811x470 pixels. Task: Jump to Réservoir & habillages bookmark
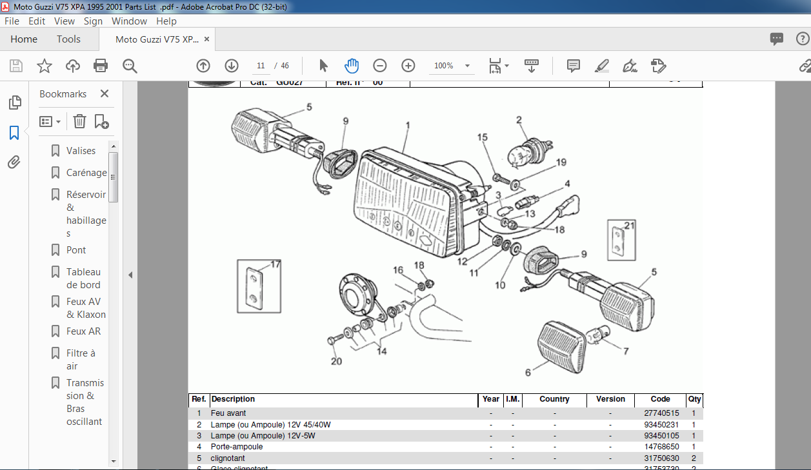[86, 214]
